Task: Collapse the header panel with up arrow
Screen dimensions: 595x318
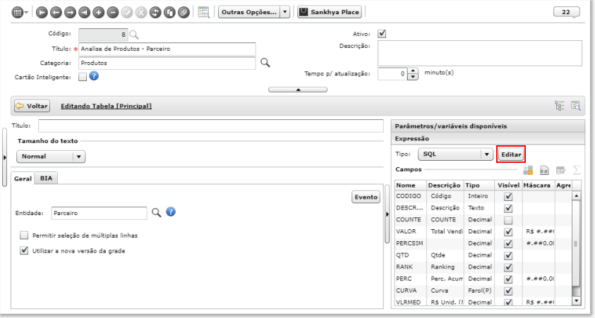Action: tap(298, 90)
